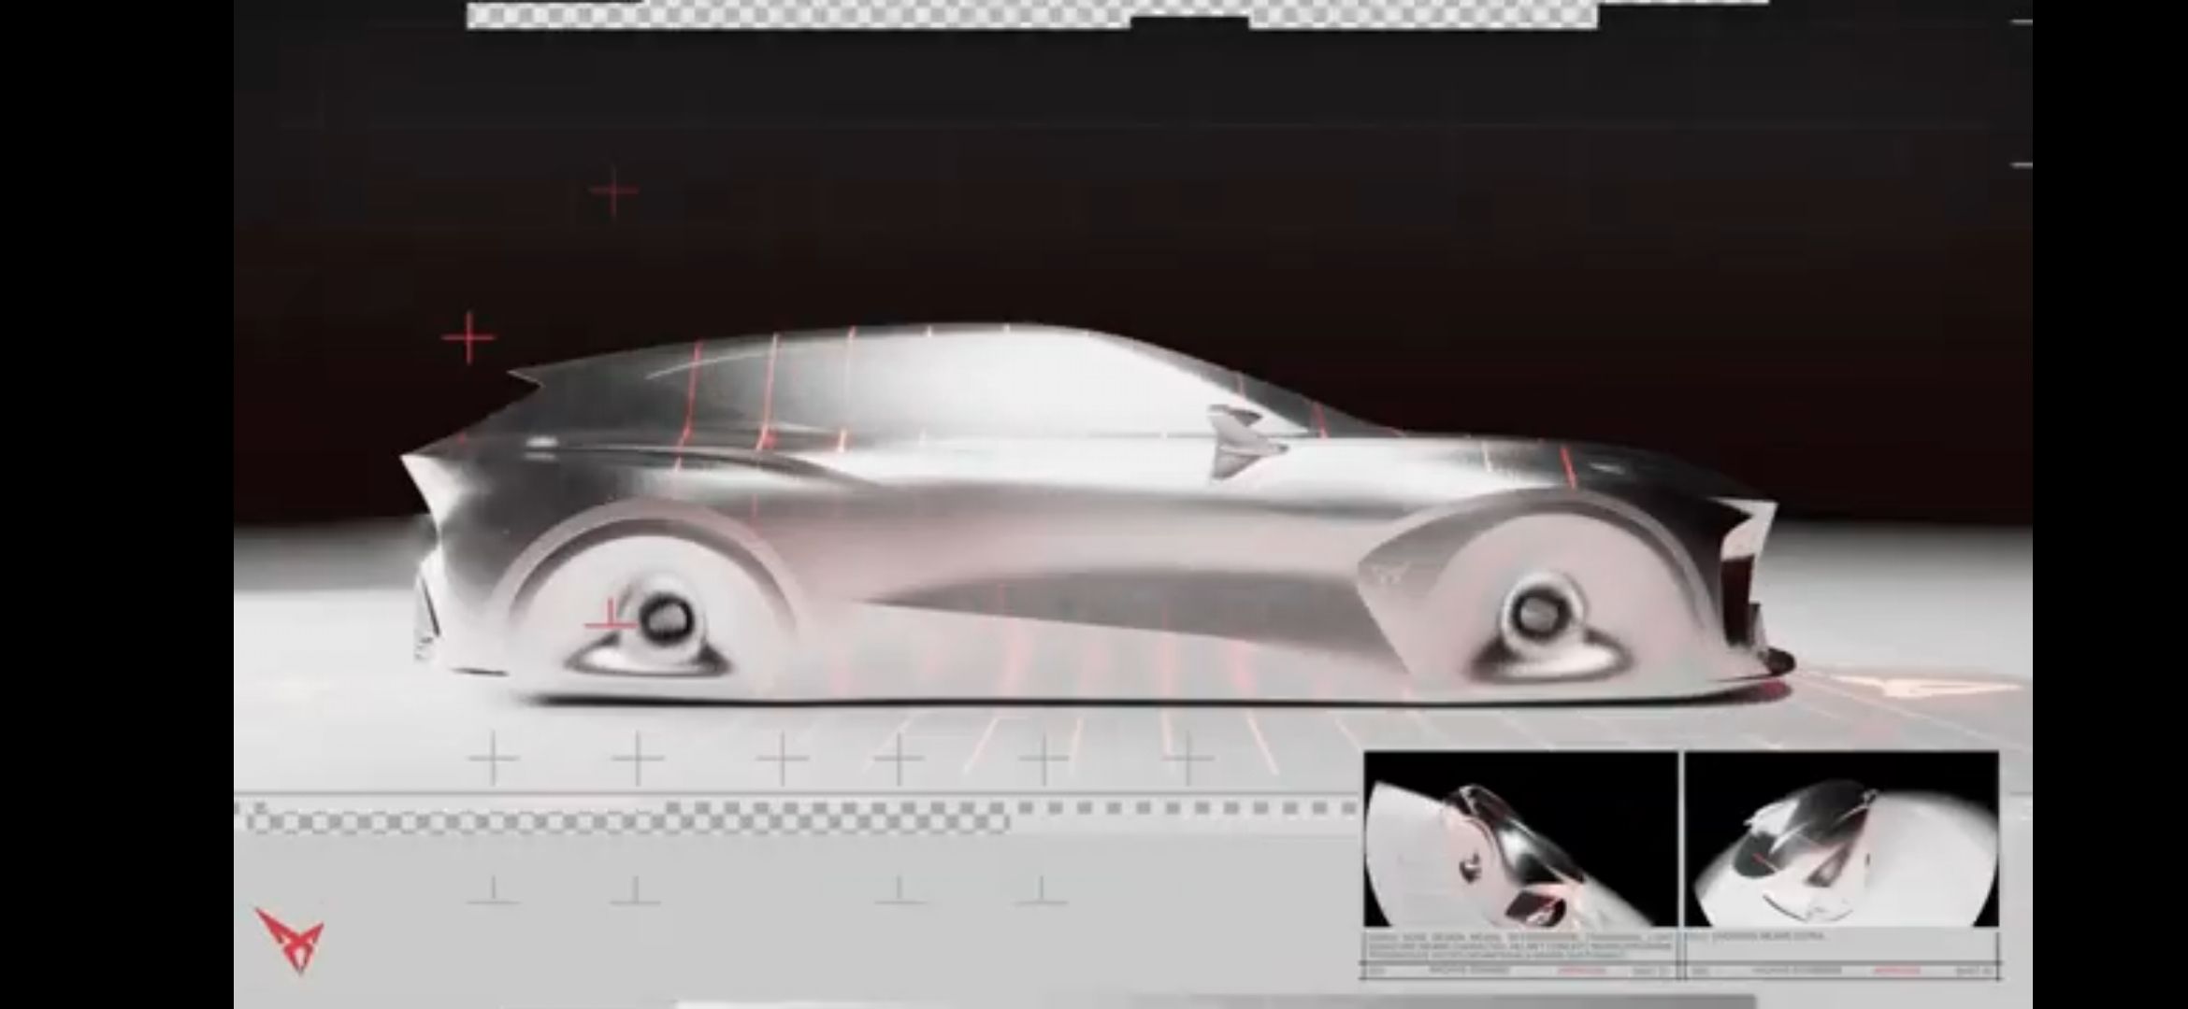
Task: Open the left nose close-up thumbnail
Action: point(1520,838)
